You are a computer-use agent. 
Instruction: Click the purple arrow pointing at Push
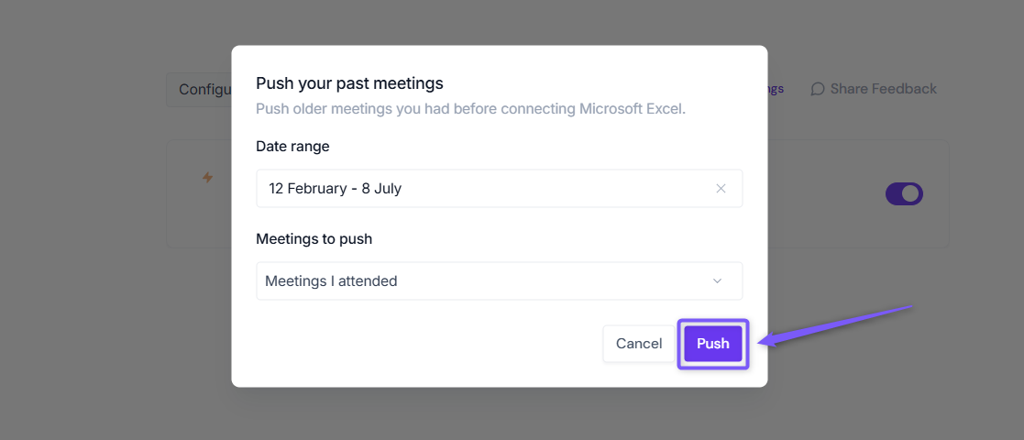837,324
